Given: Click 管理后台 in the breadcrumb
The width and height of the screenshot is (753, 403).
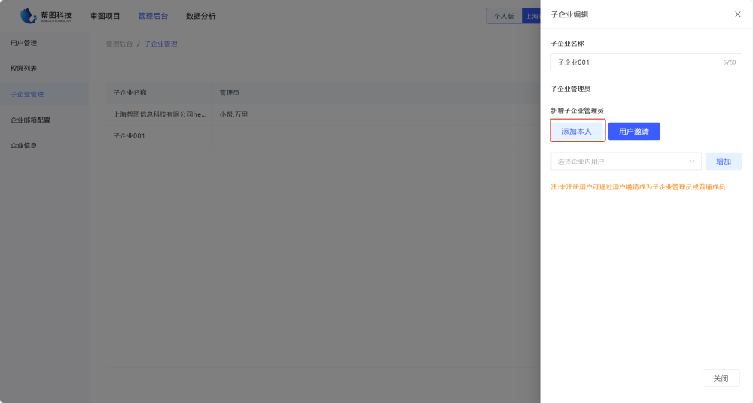Looking at the screenshot, I should click(x=119, y=44).
